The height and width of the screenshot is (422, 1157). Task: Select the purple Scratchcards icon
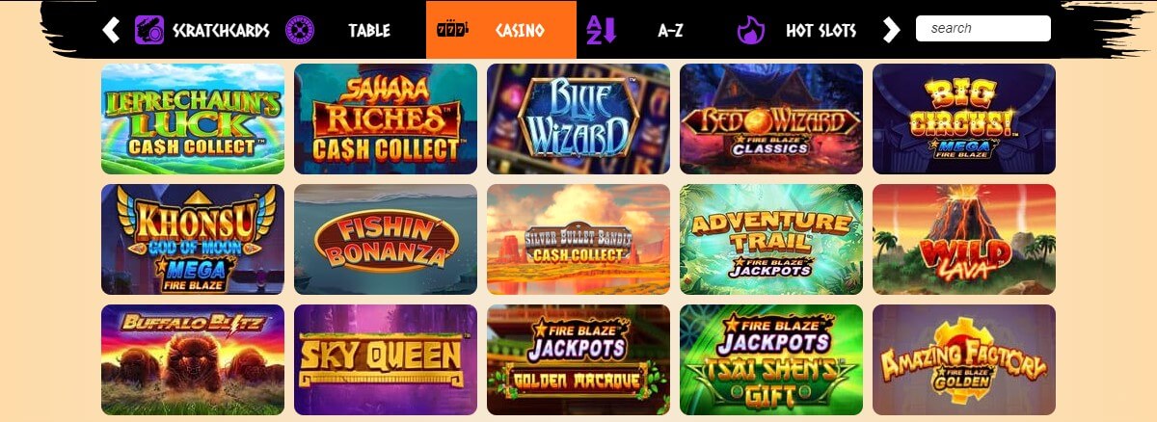click(148, 30)
